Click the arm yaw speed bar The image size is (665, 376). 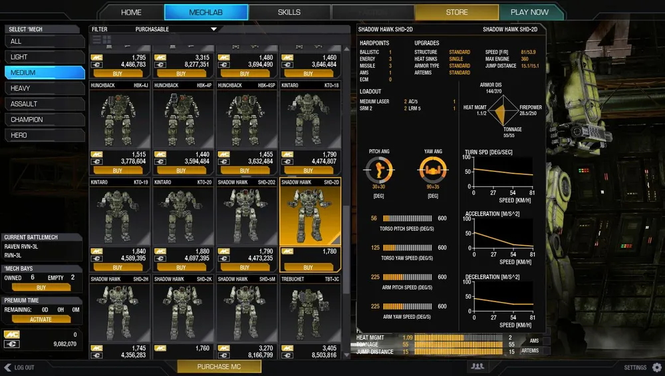(x=408, y=306)
